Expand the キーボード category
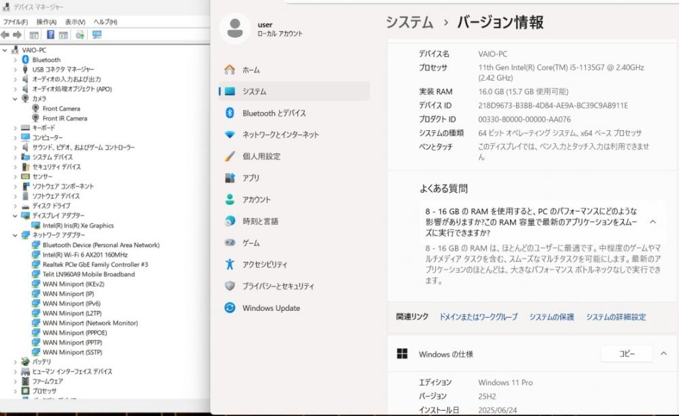Image resolution: width=679 pixels, height=416 pixels. (15, 128)
